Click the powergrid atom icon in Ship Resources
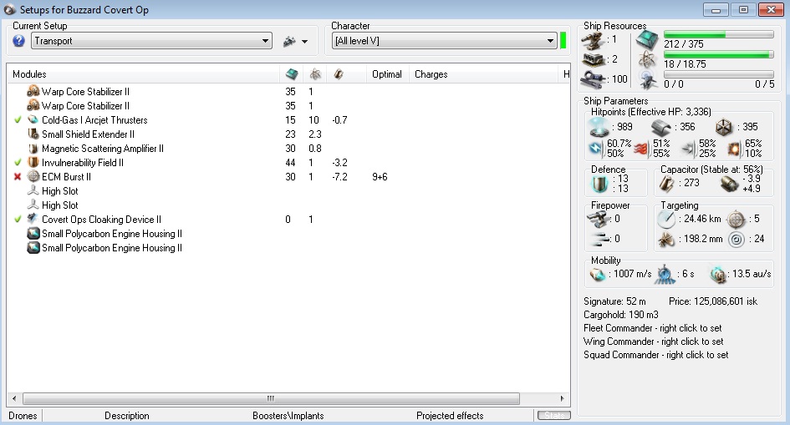790x425 pixels. point(647,60)
